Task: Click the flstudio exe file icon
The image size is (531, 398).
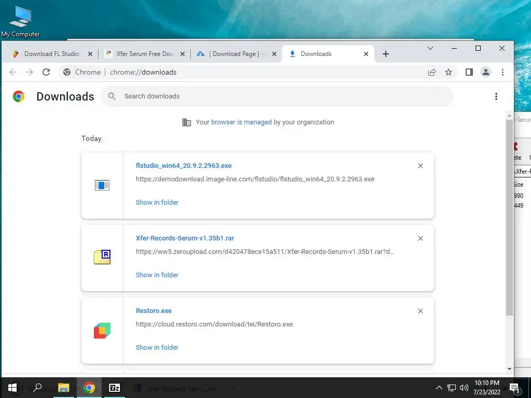Action: [102, 186]
